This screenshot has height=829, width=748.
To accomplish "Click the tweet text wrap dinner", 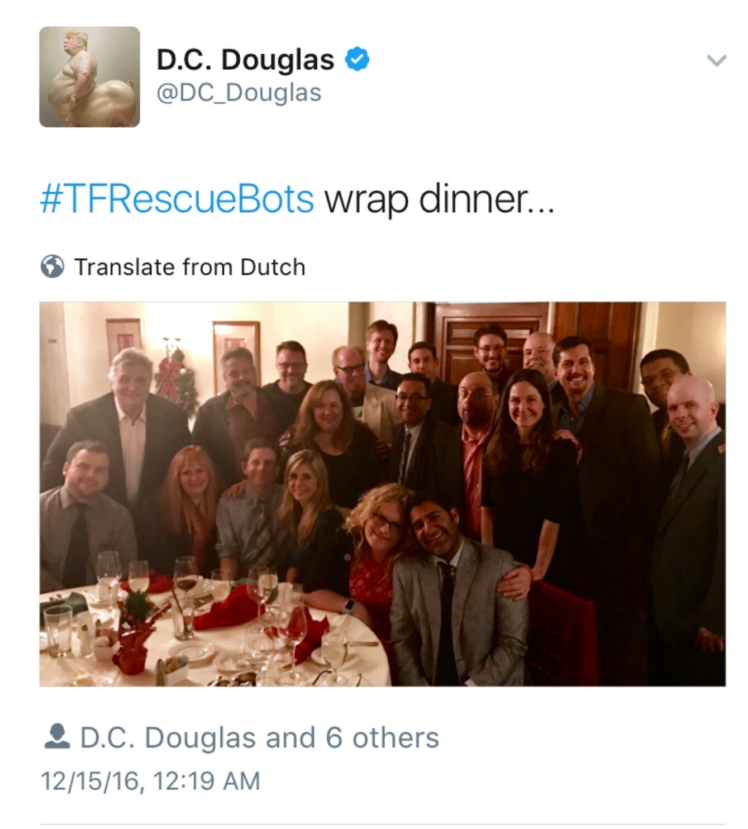I will 440,199.
